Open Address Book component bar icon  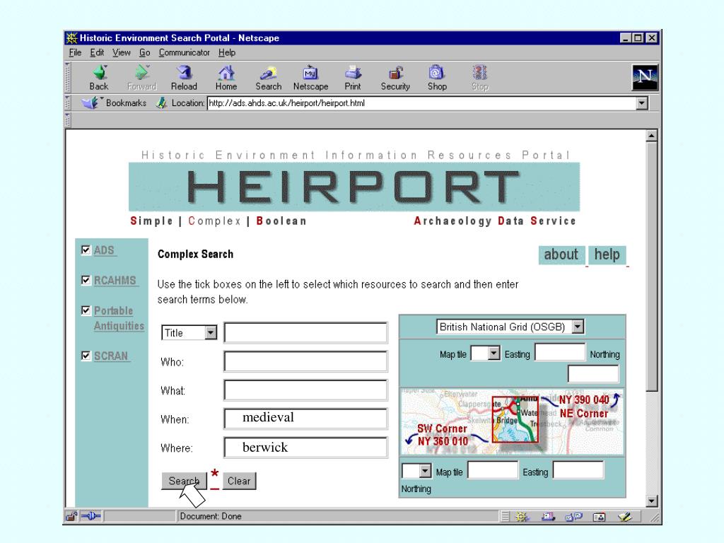[600, 517]
